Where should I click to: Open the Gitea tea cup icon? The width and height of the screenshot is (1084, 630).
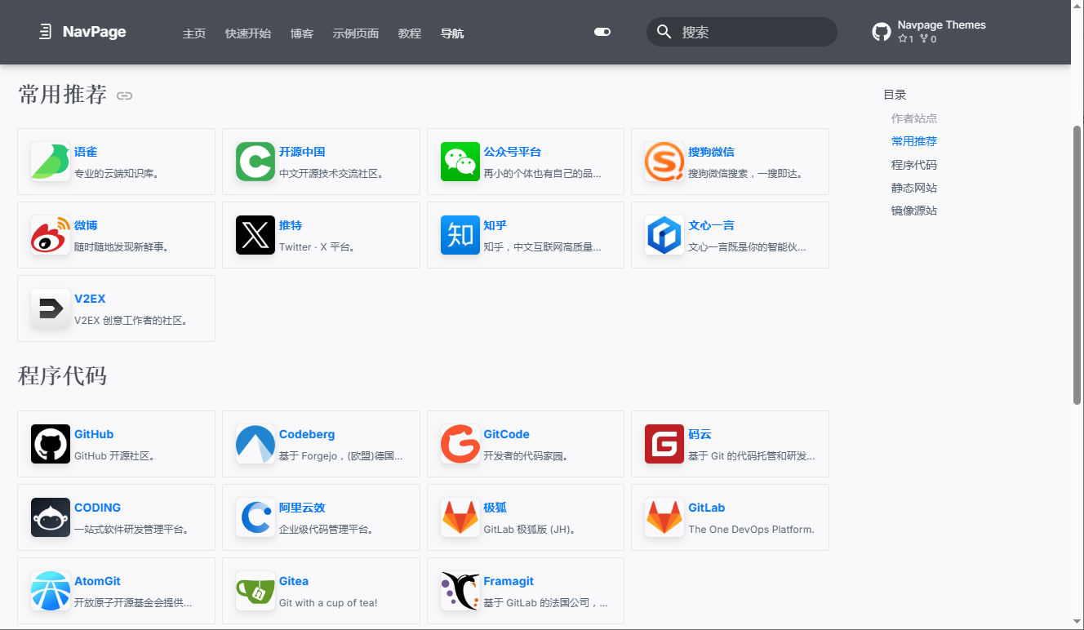[x=255, y=591]
